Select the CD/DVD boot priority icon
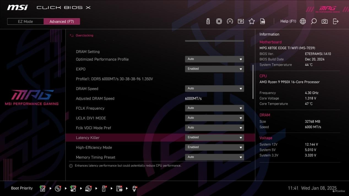The width and height of the screenshot is (349, 196). tap(58, 188)
